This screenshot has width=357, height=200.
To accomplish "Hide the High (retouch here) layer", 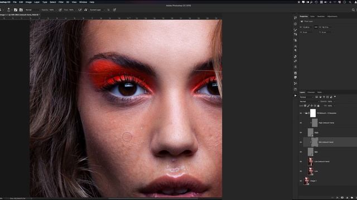I will coord(301,123).
